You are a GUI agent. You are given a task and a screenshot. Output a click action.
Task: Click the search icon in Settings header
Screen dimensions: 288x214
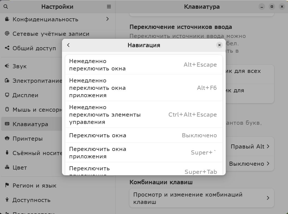click(6, 7)
